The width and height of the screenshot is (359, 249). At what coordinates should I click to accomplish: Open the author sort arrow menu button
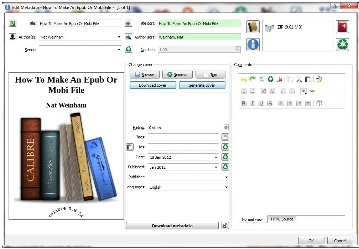128,37
